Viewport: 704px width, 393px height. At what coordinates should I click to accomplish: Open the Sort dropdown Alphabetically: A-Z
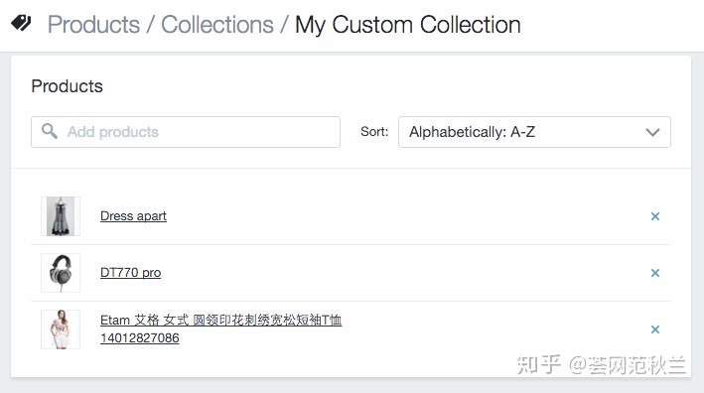534,132
